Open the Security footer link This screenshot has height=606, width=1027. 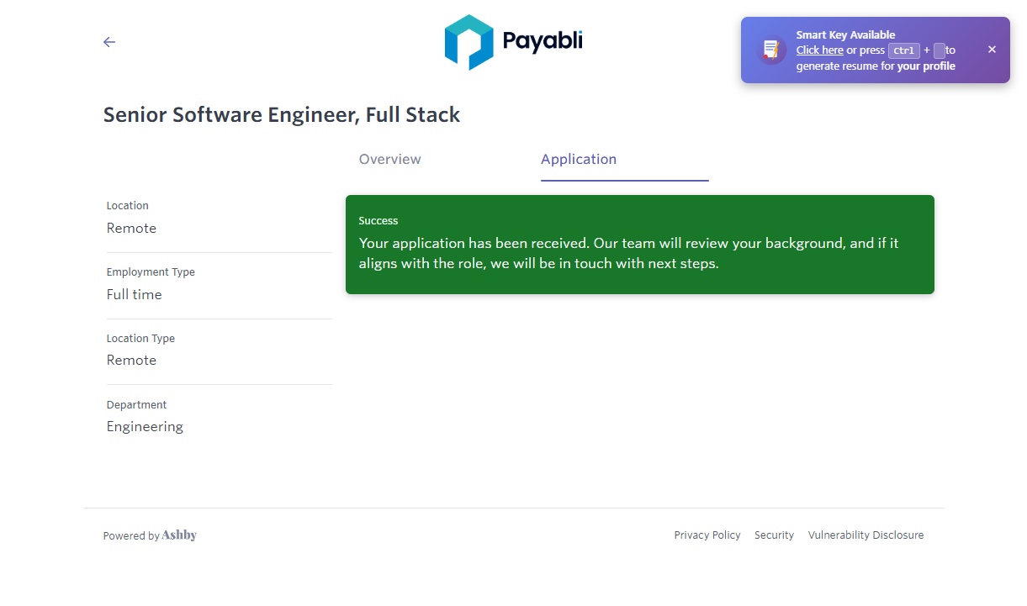(774, 535)
